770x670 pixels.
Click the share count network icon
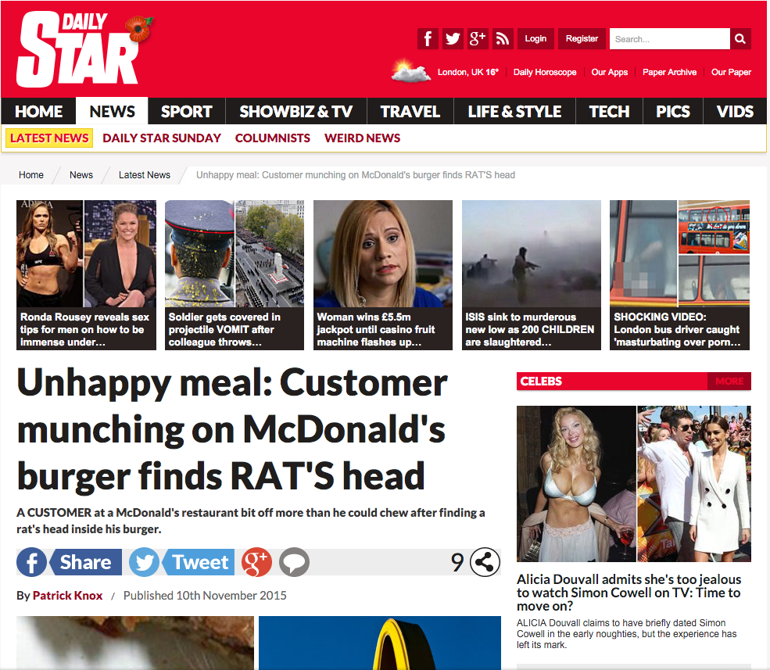point(485,562)
